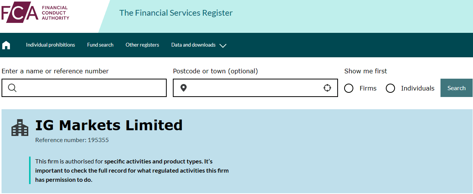Click The Financial Services Register title
This screenshot has width=473, height=194.
tap(176, 13)
